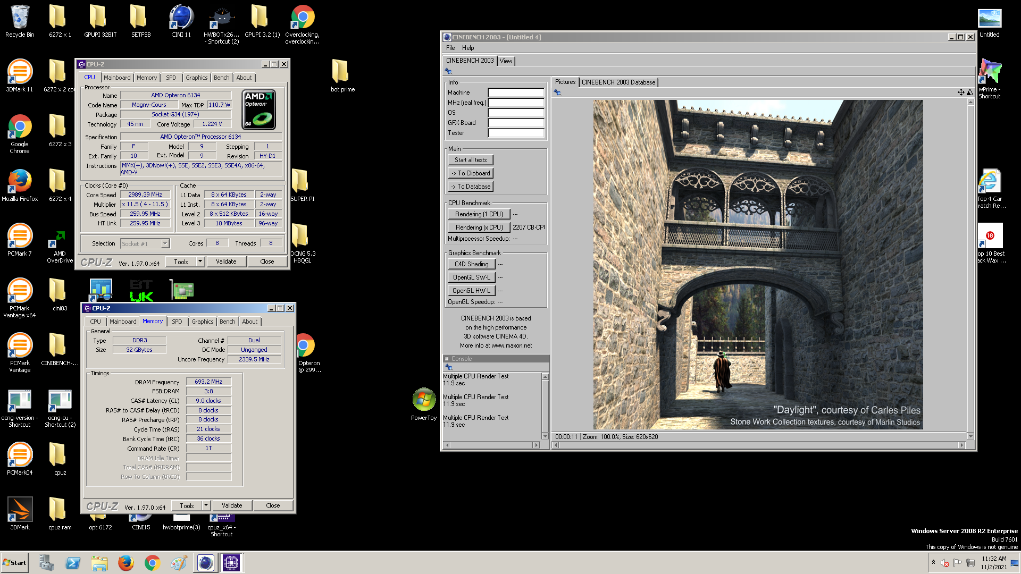
Task: Open Tools dropdown arrow in lower CPU-Z Memory window
Action: click(206, 505)
